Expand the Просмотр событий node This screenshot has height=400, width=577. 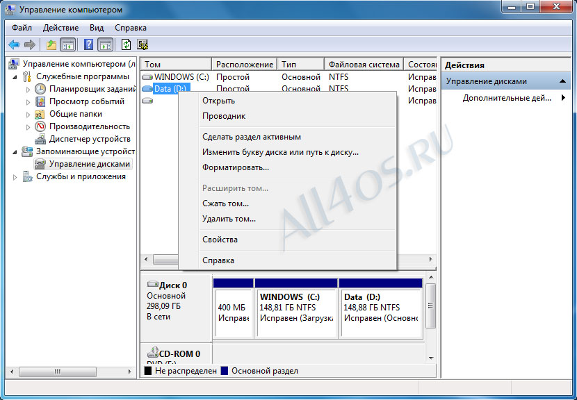click(x=29, y=102)
